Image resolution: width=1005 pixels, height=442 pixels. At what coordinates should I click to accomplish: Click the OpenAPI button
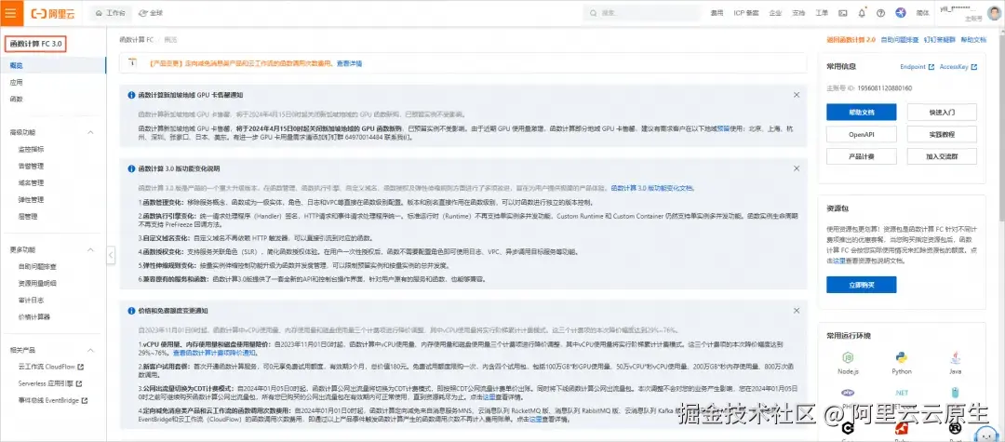862,135
